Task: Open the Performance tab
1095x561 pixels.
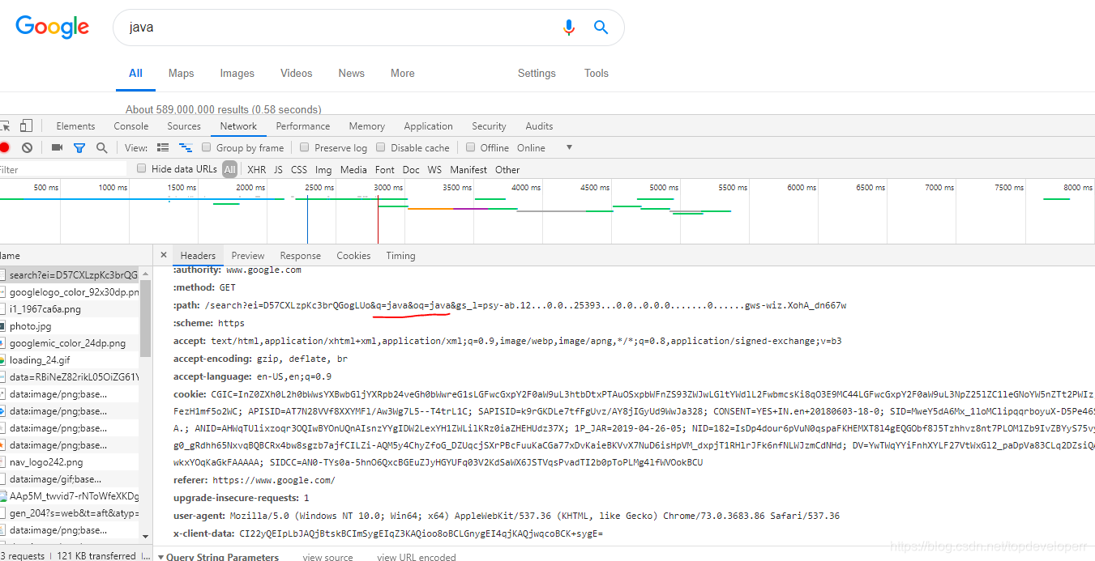Action: 302,126
